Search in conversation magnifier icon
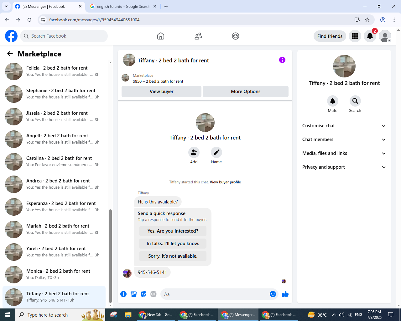This screenshot has height=321, width=401. click(x=355, y=101)
